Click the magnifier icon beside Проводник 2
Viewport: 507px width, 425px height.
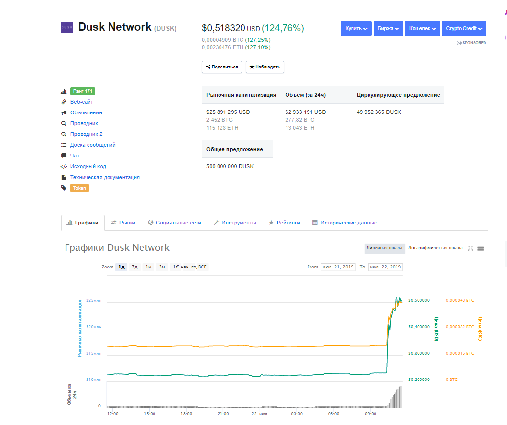[x=64, y=134]
